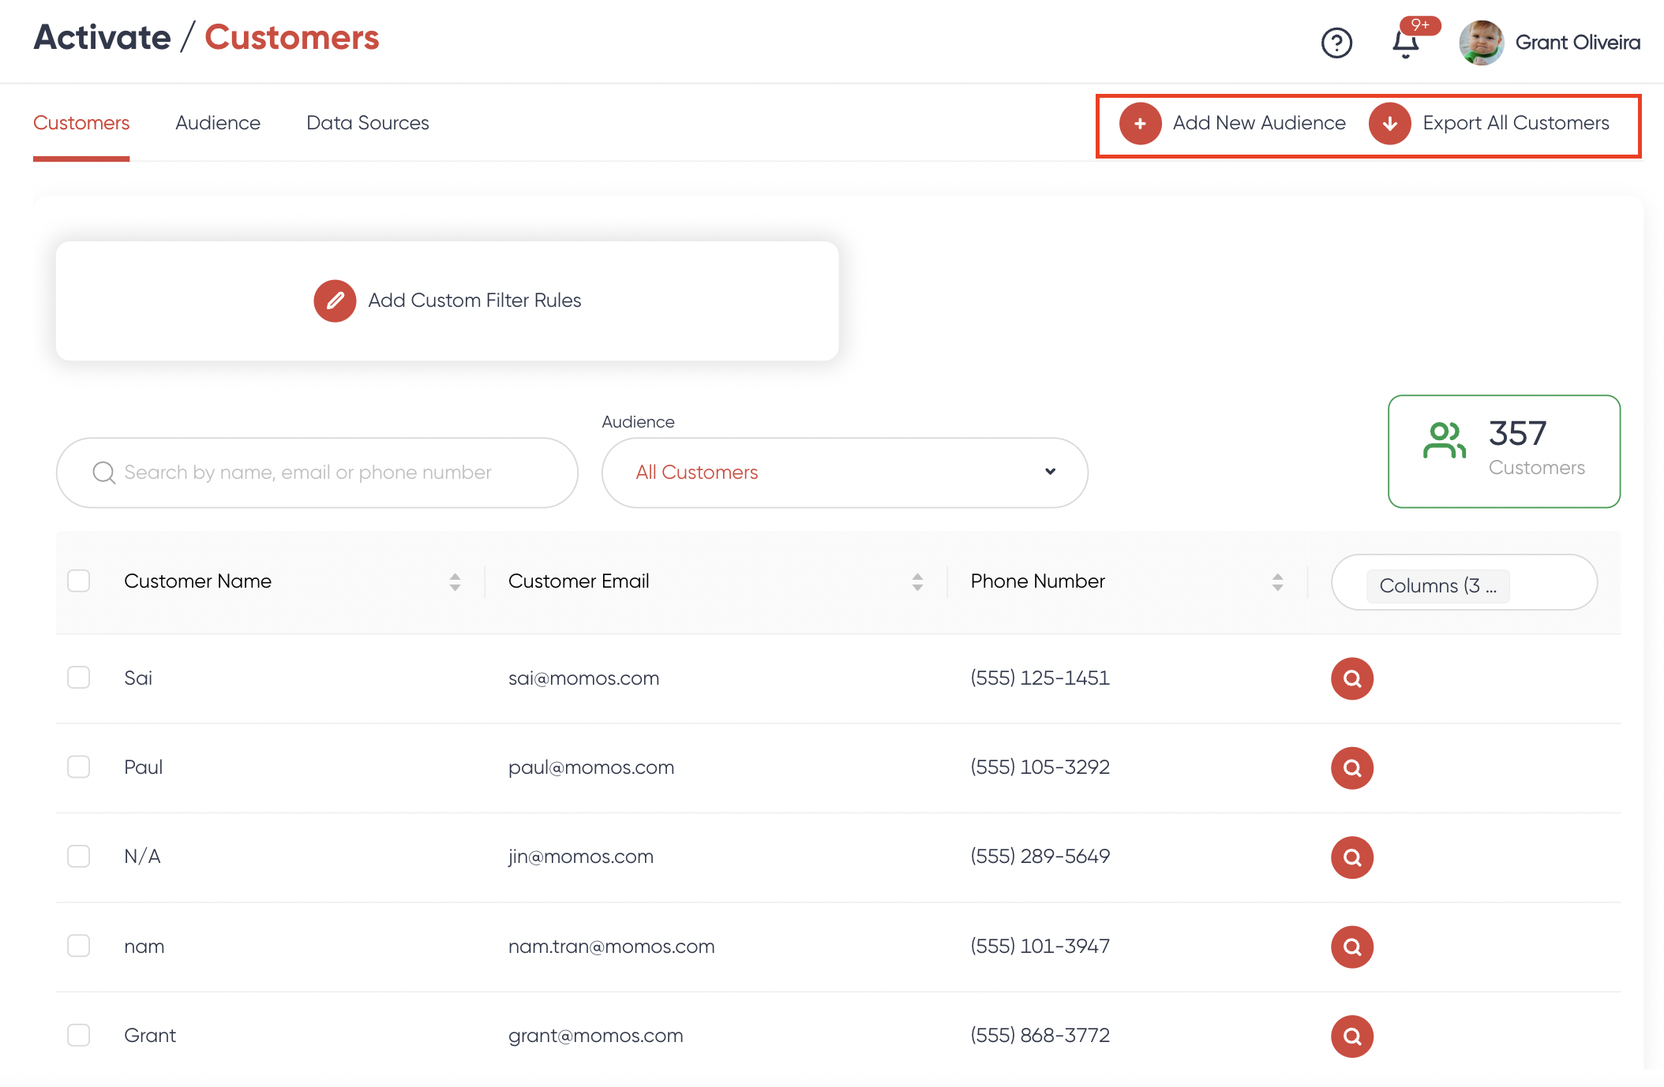
Task: Switch to the Audience tab
Action: click(x=218, y=123)
